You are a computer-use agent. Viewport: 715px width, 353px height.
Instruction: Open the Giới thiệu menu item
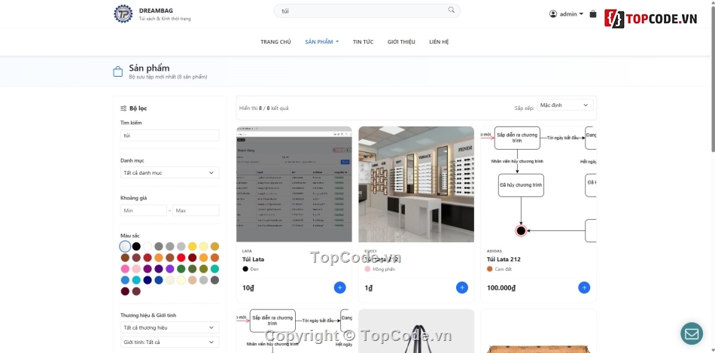(x=401, y=42)
